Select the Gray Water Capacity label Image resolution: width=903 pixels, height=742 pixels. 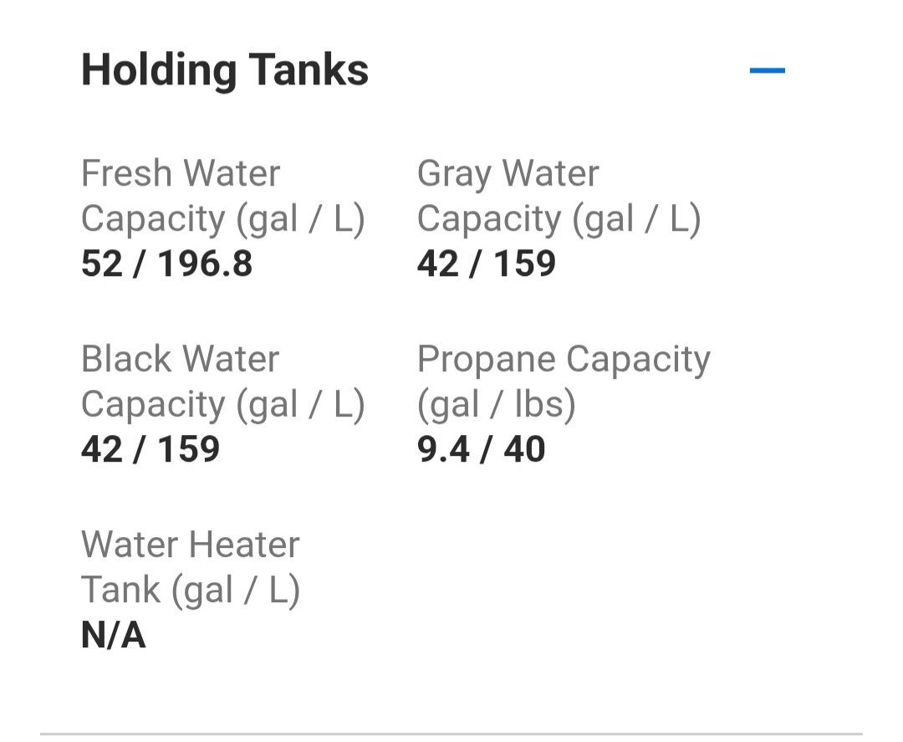click(559, 196)
